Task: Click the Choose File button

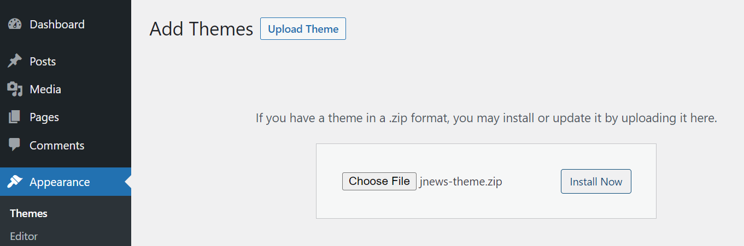Action: 379,181
